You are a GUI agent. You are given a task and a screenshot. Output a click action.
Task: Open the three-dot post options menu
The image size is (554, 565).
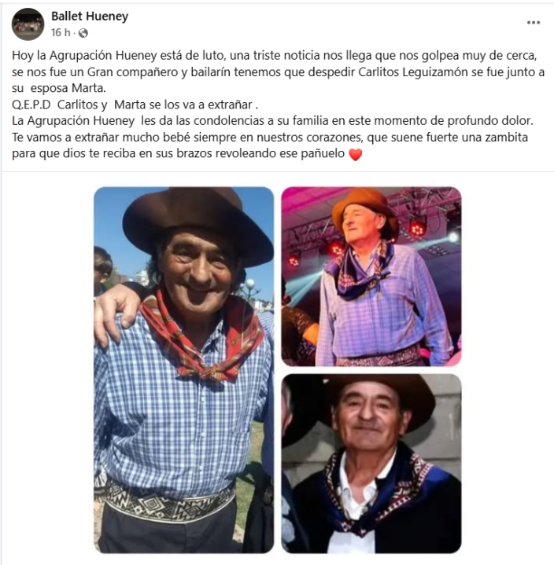coord(533,23)
